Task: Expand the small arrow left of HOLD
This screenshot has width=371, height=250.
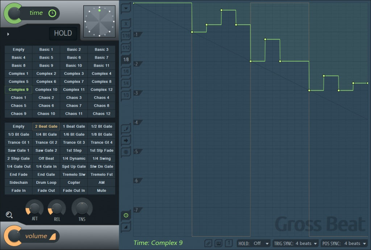Action: tap(8, 34)
